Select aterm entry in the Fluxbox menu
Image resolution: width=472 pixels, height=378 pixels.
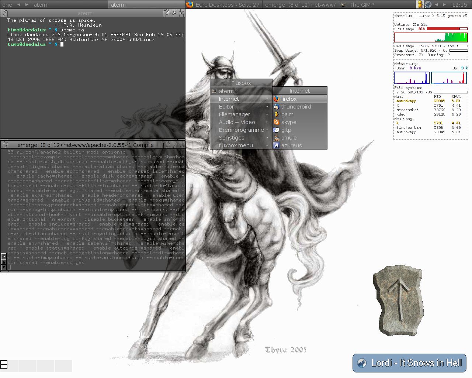point(241,91)
